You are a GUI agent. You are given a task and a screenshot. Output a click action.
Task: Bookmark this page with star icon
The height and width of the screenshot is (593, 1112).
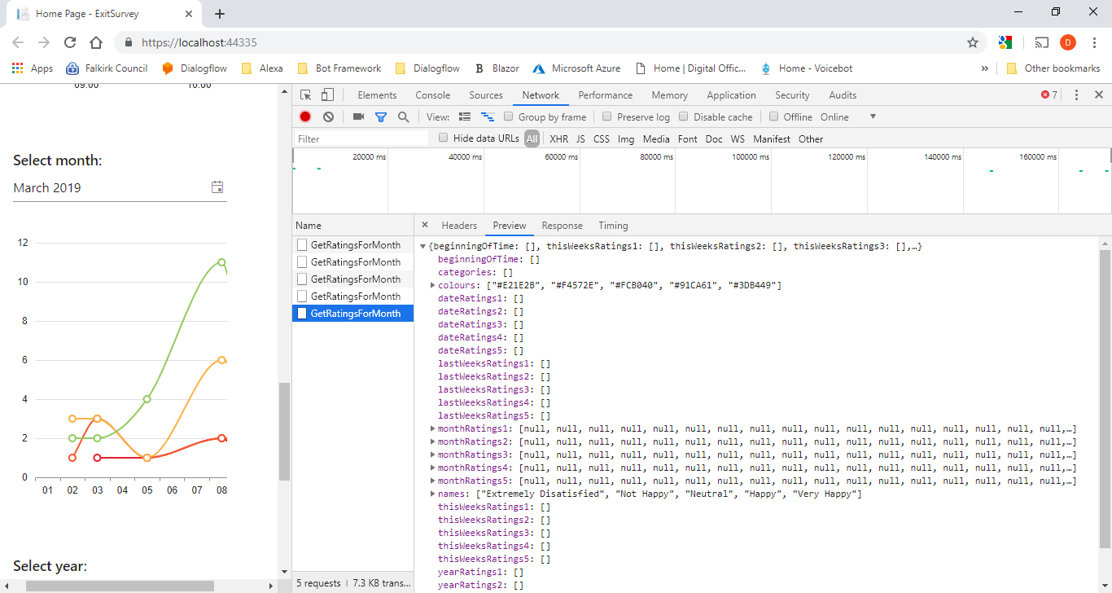click(x=972, y=42)
